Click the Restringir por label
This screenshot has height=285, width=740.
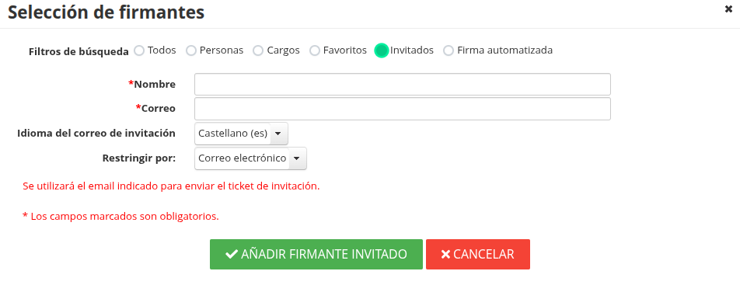138,158
